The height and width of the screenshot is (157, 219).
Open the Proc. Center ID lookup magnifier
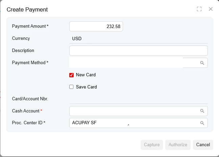[x=202, y=123]
